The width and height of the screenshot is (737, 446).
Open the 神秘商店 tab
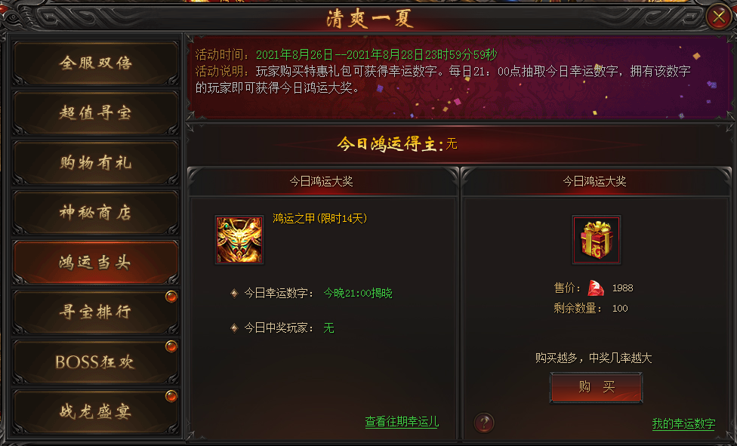[x=95, y=212]
